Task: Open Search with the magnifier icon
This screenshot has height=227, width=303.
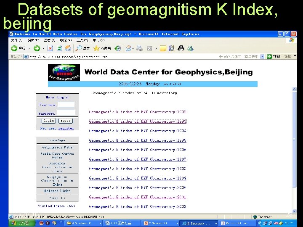Action: pos(78,48)
